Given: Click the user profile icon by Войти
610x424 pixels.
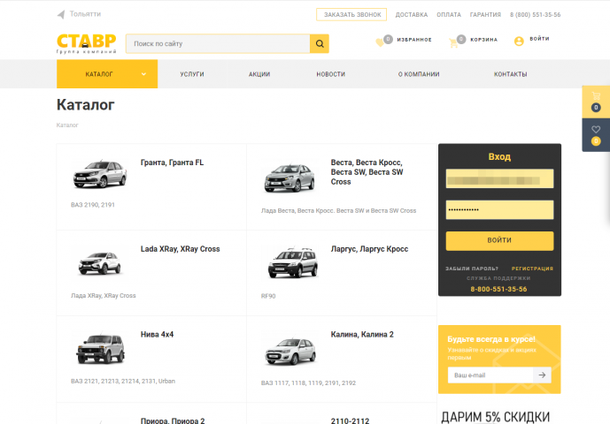Looking at the screenshot, I should point(519,42).
